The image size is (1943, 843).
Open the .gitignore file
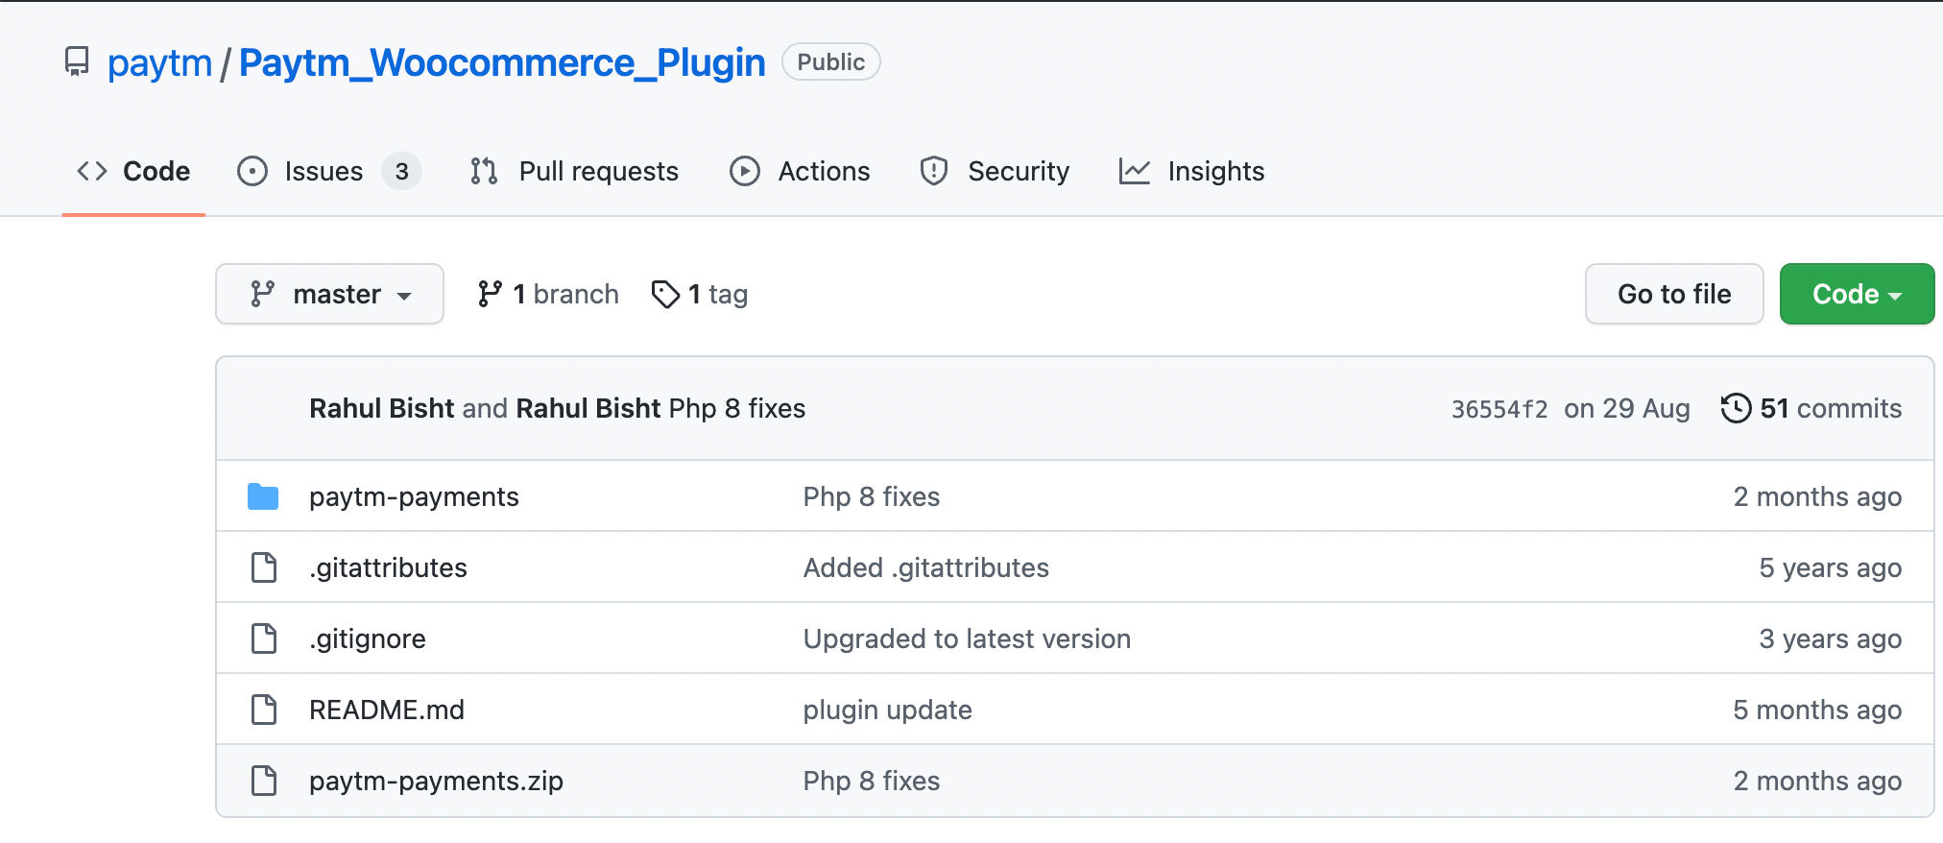(368, 638)
